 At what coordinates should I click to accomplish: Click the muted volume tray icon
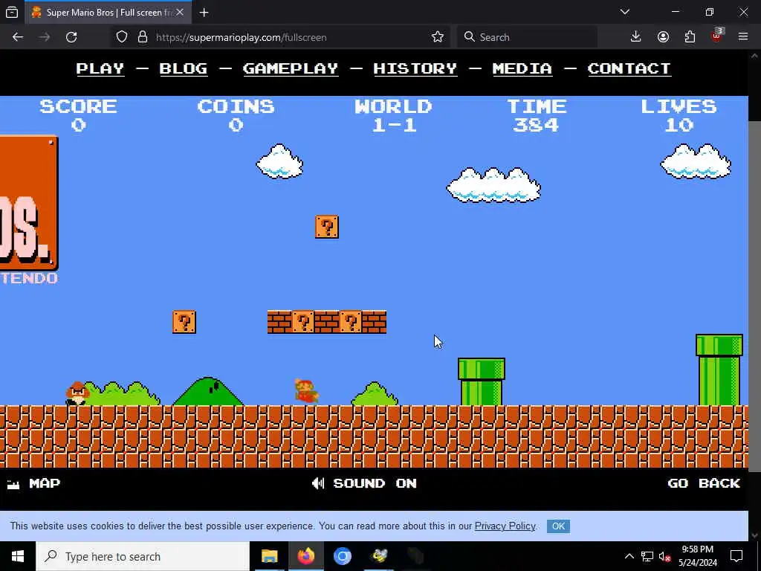[665, 556]
